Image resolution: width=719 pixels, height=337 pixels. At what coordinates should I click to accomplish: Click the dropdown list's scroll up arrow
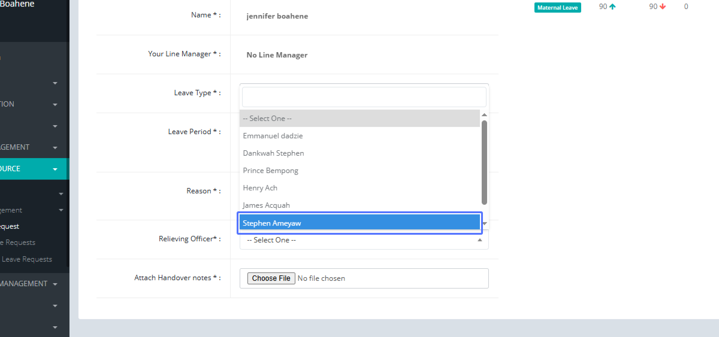coord(484,114)
